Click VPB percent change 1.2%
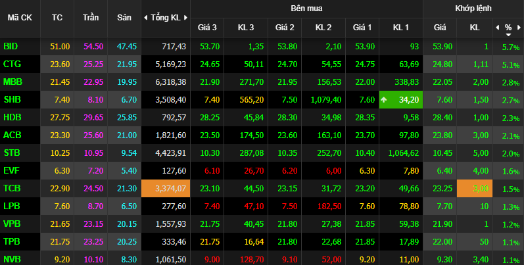 (511, 224)
